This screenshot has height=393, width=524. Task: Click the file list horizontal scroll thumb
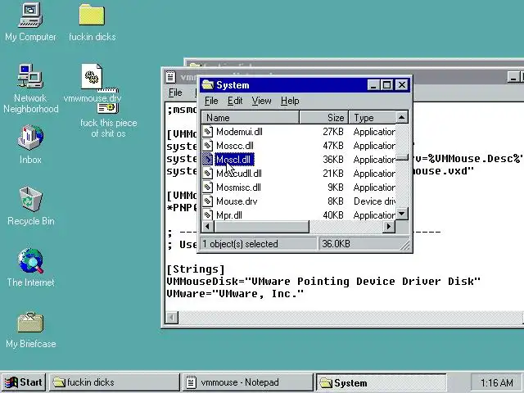coord(262,226)
